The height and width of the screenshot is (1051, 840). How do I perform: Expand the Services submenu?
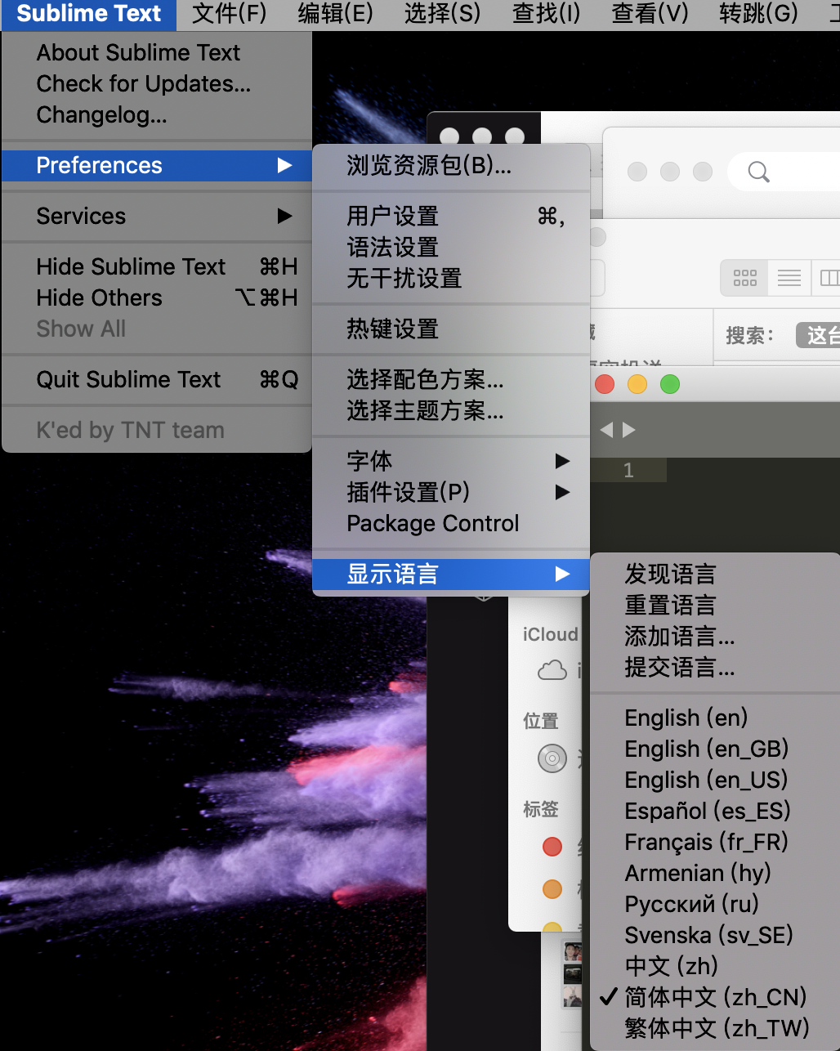(x=157, y=216)
